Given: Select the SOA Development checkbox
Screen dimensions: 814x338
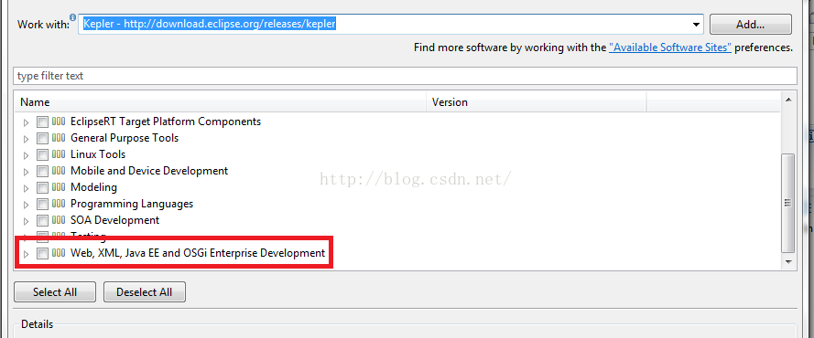Looking at the screenshot, I should click(x=42, y=220).
